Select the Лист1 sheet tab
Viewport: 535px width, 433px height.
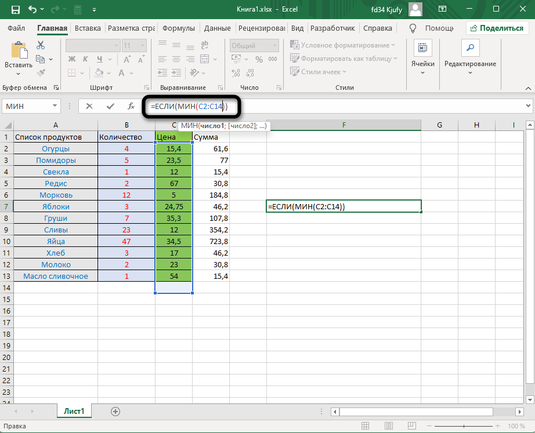coord(74,411)
